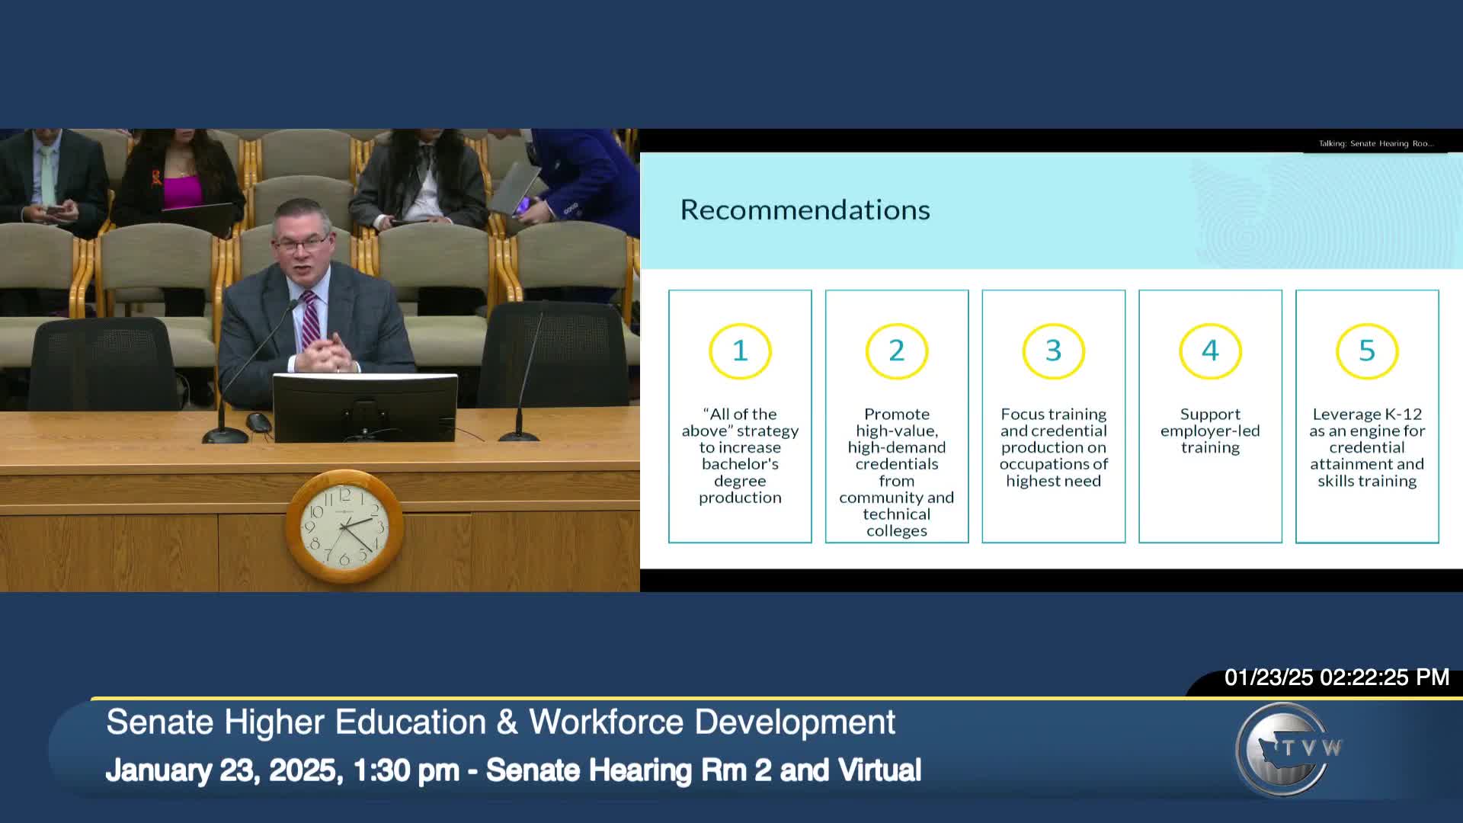The height and width of the screenshot is (823, 1463).
Task: Click the 'Focus training and credential production' text
Action: 1053,447
